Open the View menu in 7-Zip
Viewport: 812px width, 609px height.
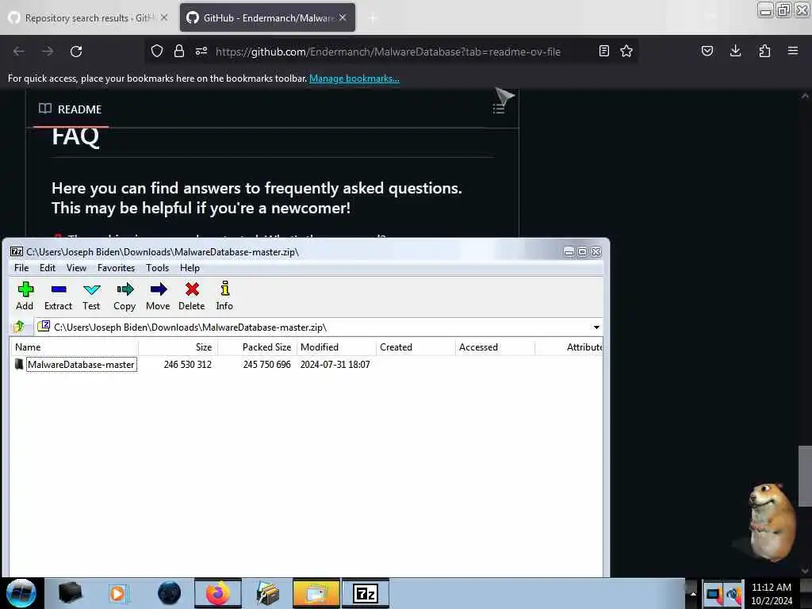[76, 268]
